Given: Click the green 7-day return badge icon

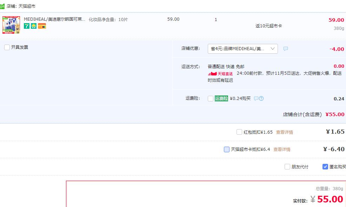Looking at the screenshot, I should [27, 26].
